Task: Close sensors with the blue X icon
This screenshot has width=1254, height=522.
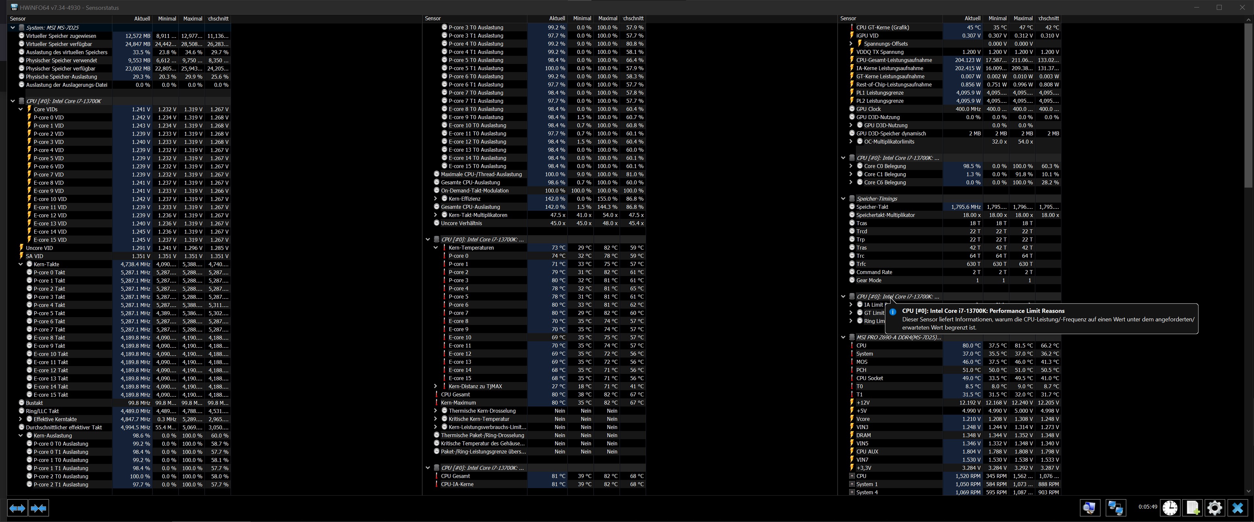Action: click(1237, 507)
